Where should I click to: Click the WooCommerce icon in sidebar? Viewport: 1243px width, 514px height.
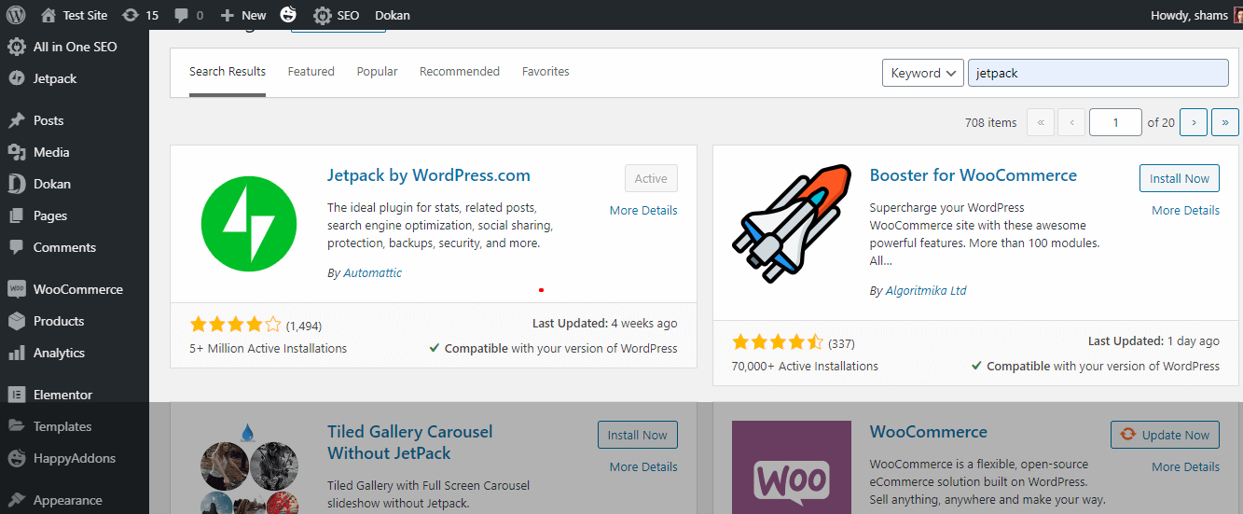point(16,289)
